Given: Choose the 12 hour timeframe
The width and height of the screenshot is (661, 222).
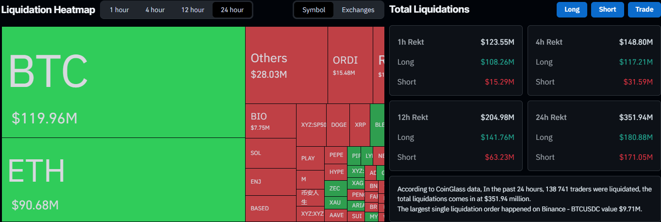Looking at the screenshot, I should pyautogui.click(x=193, y=10).
